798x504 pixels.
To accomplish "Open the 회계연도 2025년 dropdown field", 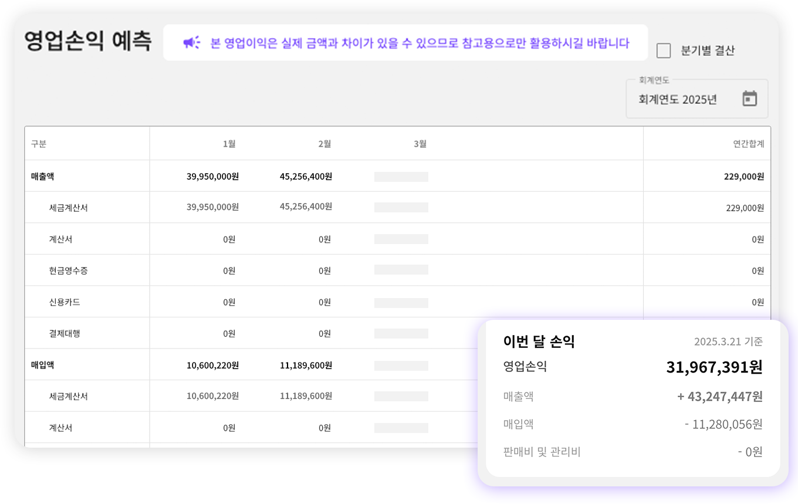I will click(696, 99).
